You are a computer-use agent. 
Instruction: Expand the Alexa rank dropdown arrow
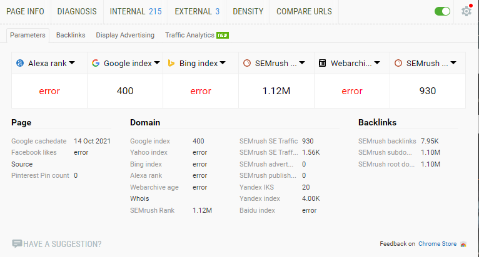72,63
